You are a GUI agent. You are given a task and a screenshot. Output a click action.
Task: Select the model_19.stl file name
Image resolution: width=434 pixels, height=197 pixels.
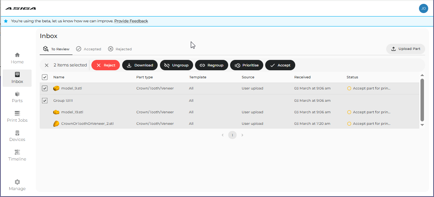72,112
